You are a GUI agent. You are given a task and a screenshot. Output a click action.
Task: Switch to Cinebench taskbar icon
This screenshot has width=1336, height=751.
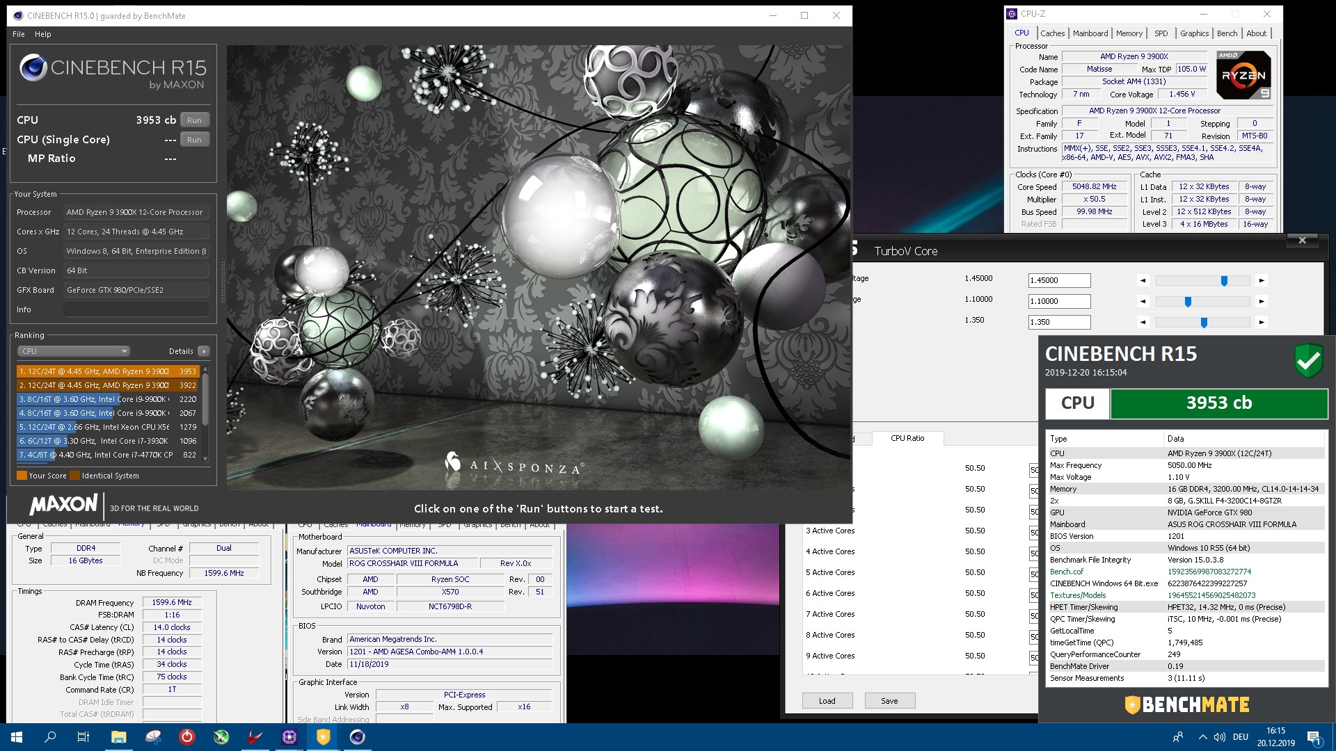pos(358,737)
